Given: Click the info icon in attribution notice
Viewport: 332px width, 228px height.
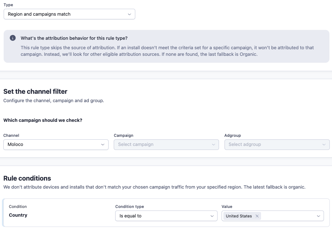Looking at the screenshot, I should click(13, 38).
